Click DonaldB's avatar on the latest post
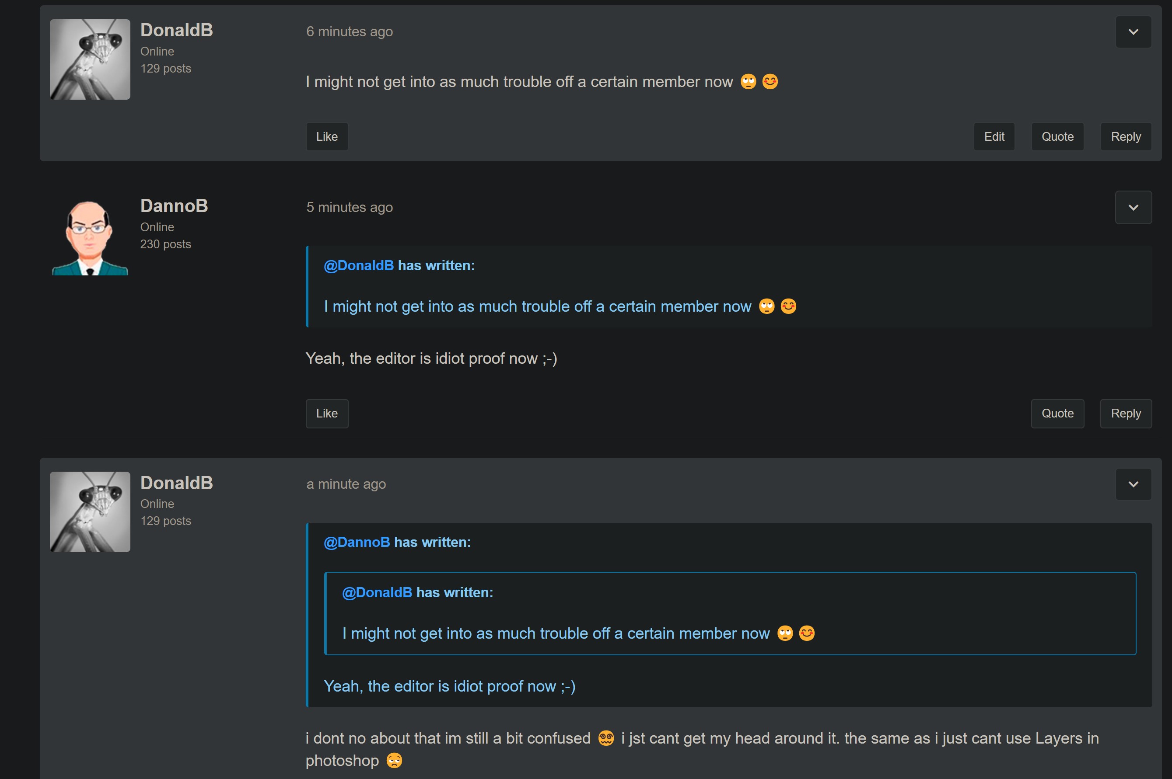1172x779 pixels. 90,512
